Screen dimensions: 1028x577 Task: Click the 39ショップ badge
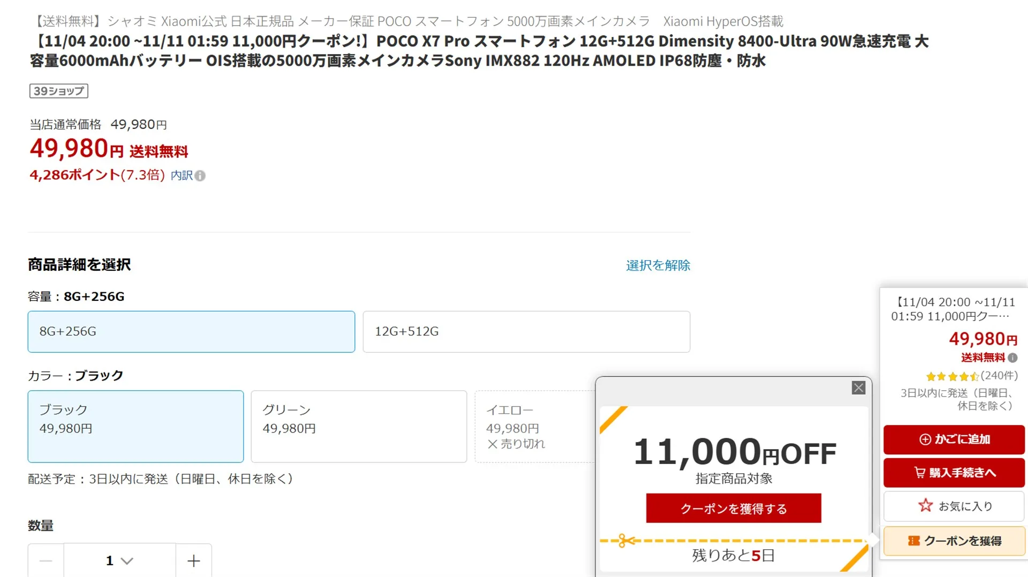point(58,91)
